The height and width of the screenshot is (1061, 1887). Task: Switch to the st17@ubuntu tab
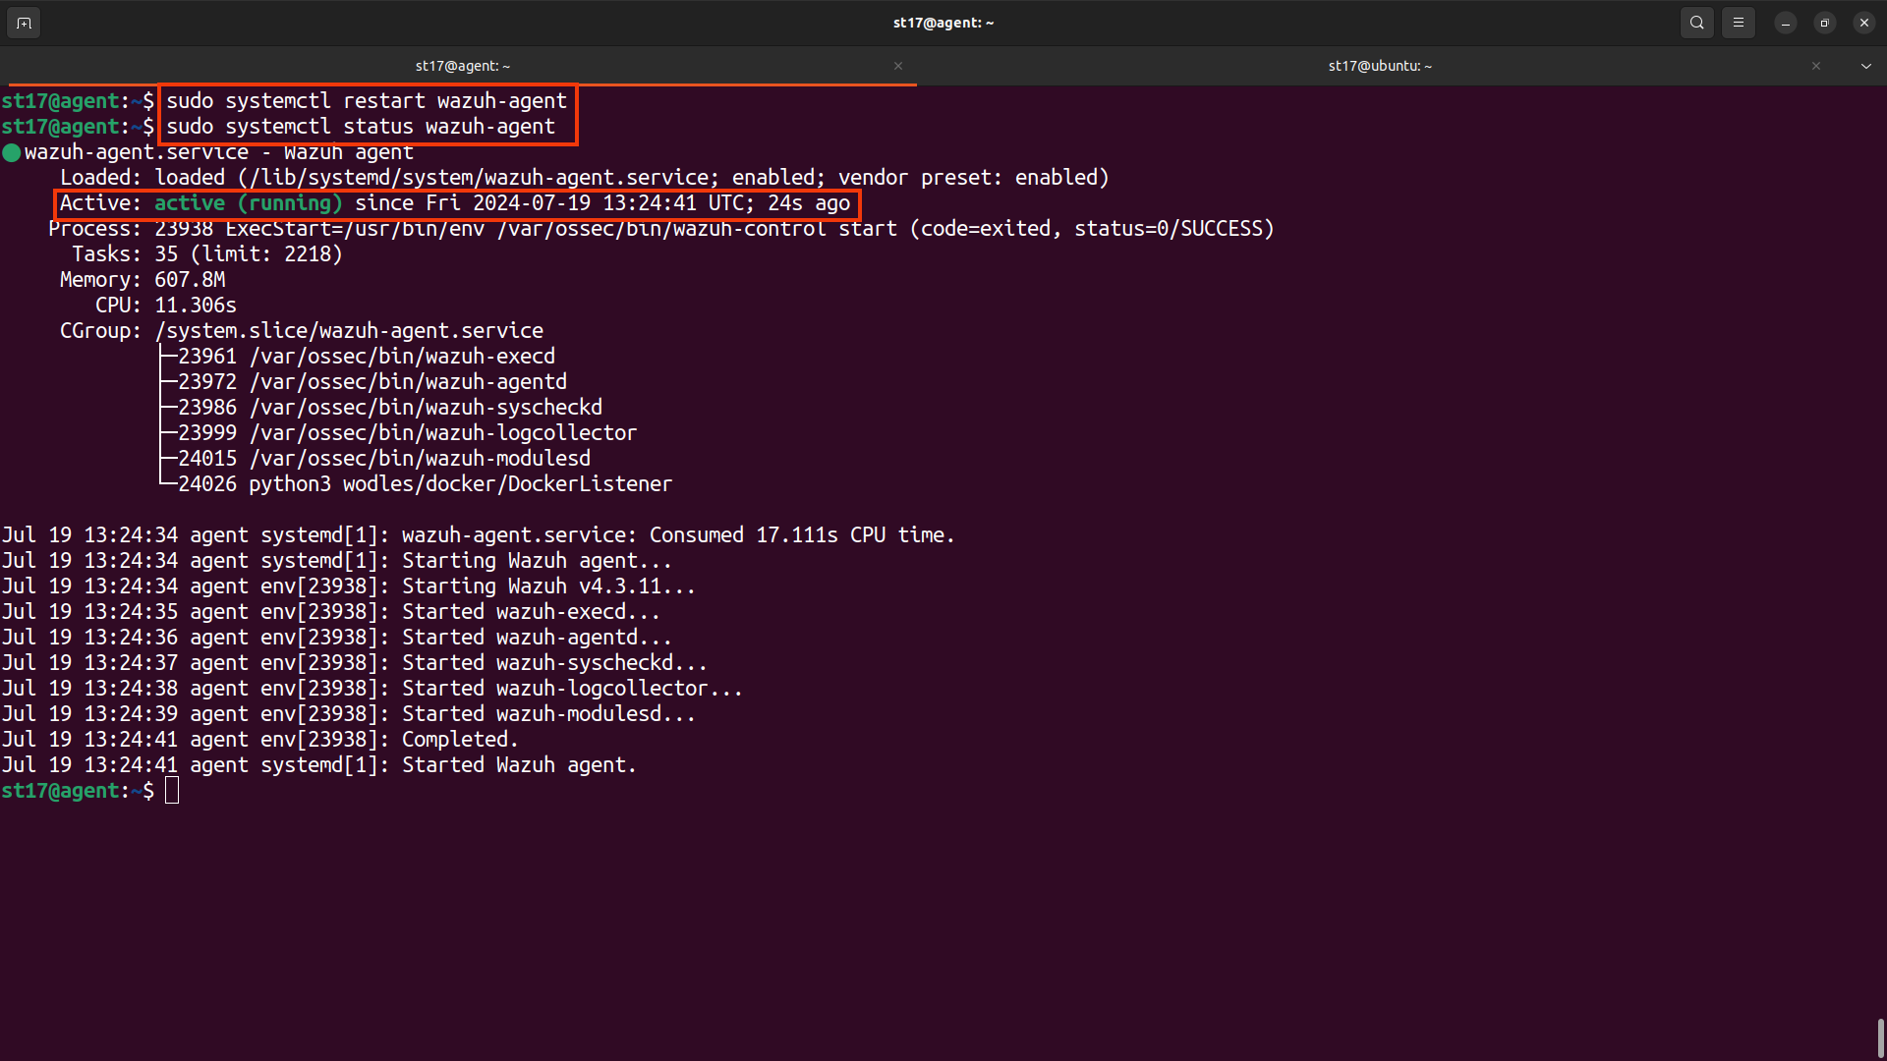tap(1380, 66)
